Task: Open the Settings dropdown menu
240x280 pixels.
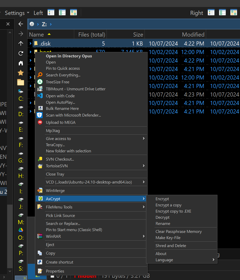Action: click(17, 13)
